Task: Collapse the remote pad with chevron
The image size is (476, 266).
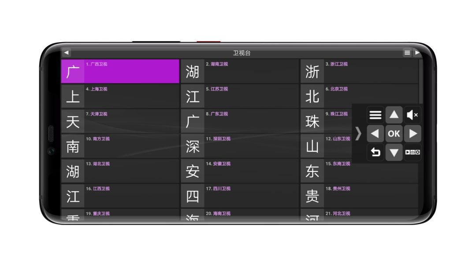Action: click(358, 134)
